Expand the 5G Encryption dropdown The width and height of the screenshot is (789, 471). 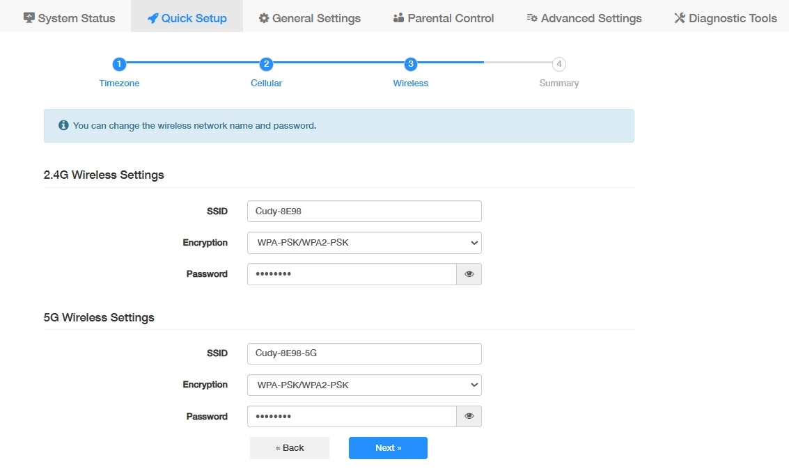(x=364, y=385)
